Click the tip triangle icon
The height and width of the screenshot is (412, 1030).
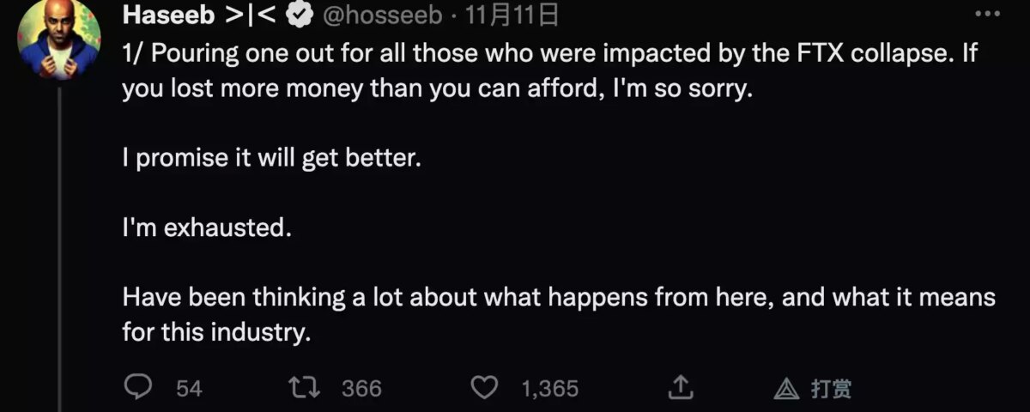pos(786,389)
